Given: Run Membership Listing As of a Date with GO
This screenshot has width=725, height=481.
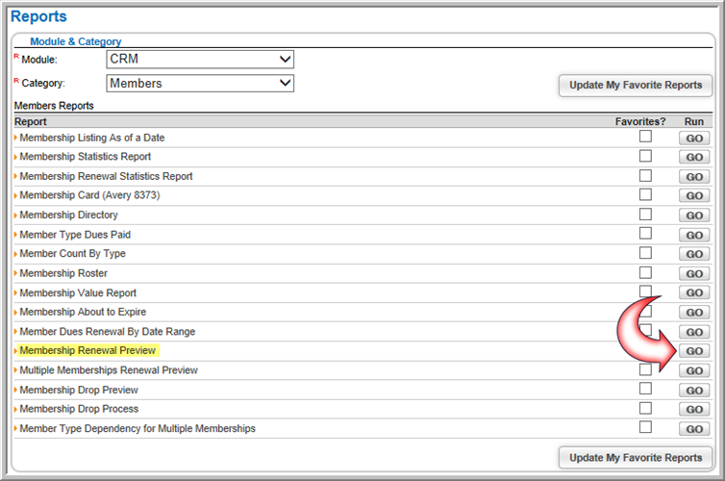Looking at the screenshot, I should (x=694, y=139).
